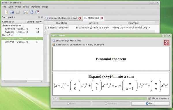Click the New file toolbar icon
Screen dimensions: 173x110
click(x=6, y=12)
